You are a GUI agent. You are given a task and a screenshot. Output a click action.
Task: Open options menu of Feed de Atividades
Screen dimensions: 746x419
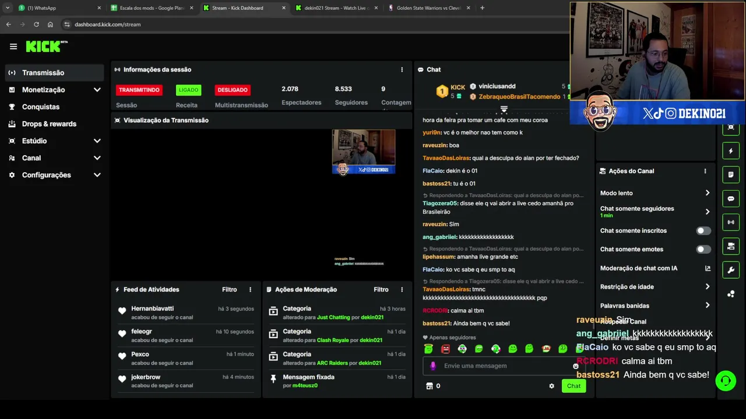click(250, 289)
